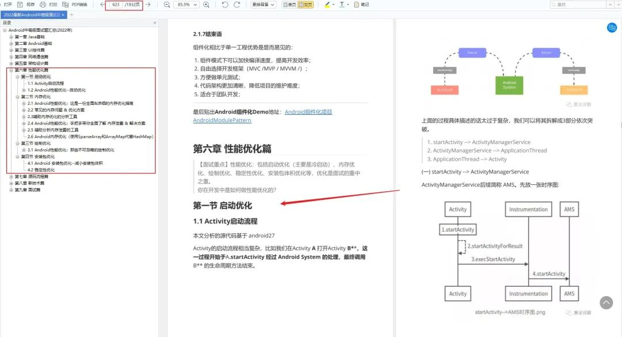Collapse 第六章 性能优化篇 tree node

[x=11, y=70]
